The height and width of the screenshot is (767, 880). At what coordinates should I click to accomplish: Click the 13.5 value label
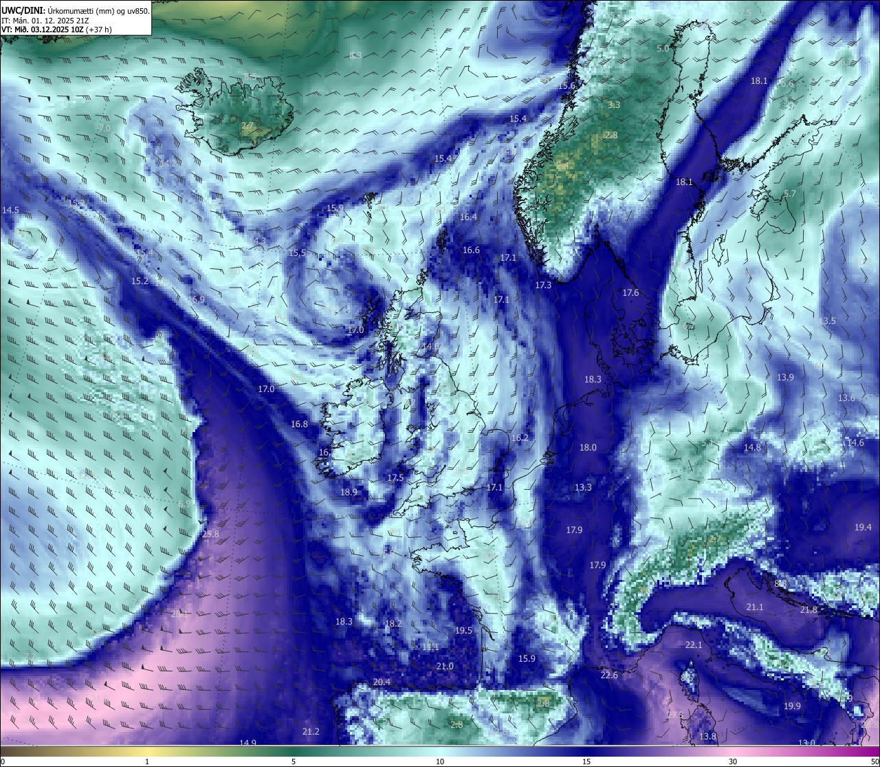828,321
